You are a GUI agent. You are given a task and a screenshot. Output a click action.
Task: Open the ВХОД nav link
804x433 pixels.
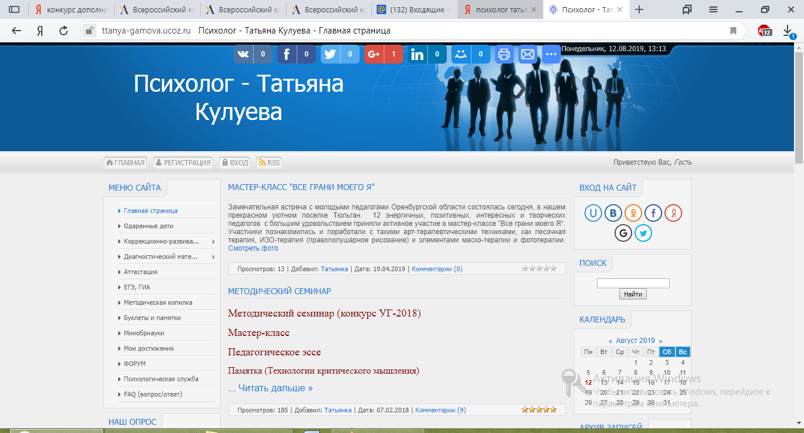pyautogui.click(x=234, y=163)
